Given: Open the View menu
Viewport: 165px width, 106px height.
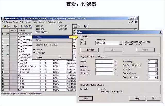Looking at the screenshot, I should [x=35, y=22].
